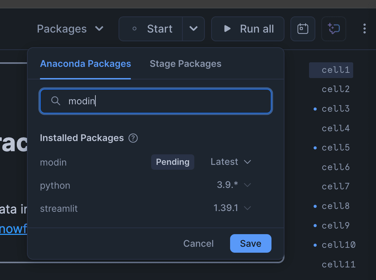Open modin version dropdown showing Latest
Screen dimensions: 376x280
pos(231,162)
